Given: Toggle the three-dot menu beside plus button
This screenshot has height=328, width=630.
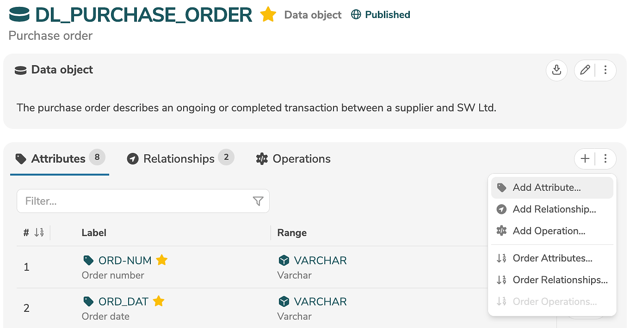Looking at the screenshot, I should [605, 159].
